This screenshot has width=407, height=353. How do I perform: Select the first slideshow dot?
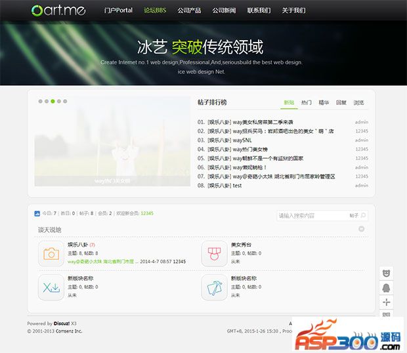pyautogui.click(x=40, y=101)
